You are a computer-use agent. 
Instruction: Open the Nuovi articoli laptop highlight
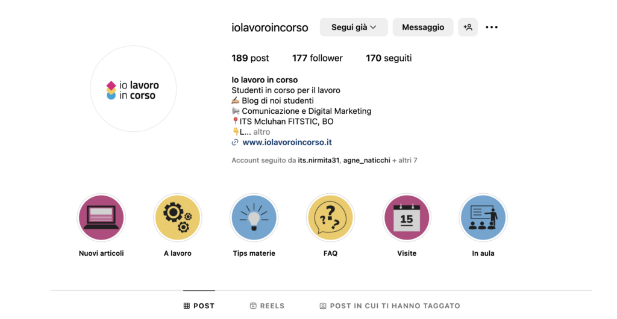point(101,218)
